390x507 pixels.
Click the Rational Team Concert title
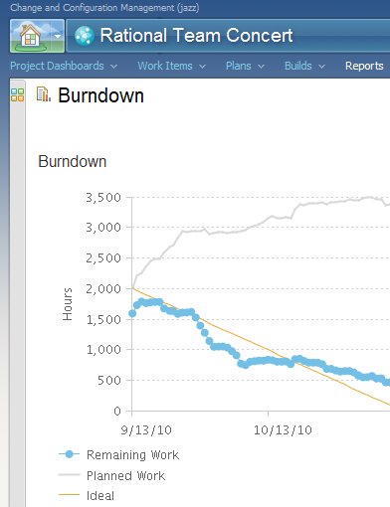(x=196, y=35)
